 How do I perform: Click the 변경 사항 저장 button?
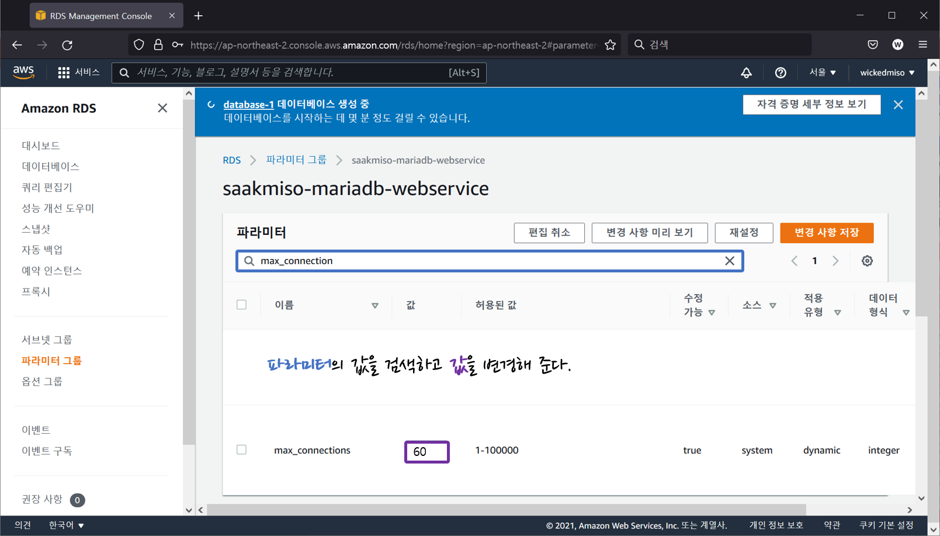pyautogui.click(x=827, y=233)
